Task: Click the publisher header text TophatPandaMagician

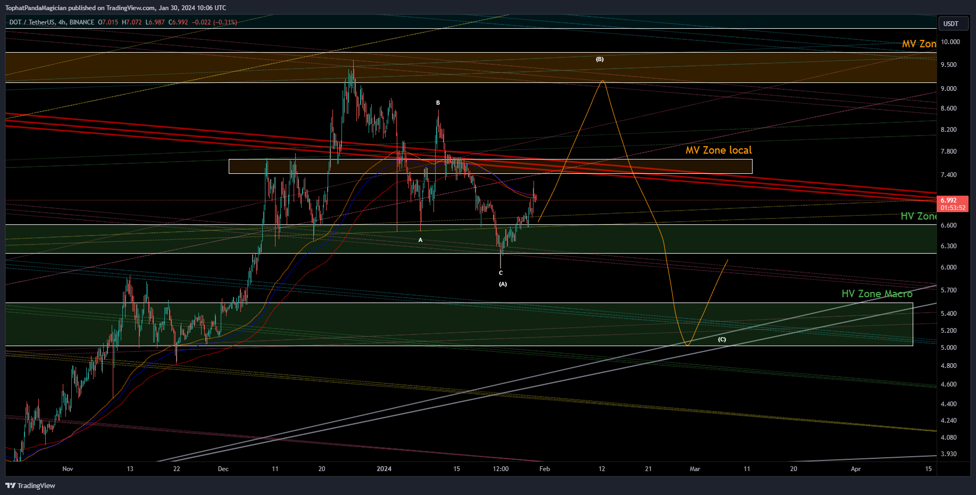Action: (x=36, y=8)
